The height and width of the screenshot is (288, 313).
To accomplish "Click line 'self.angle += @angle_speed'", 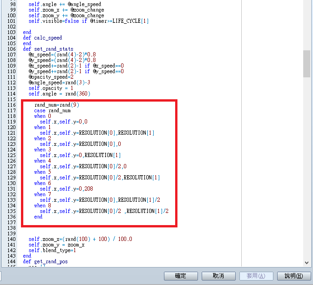I will pyautogui.click(x=65, y=4).
